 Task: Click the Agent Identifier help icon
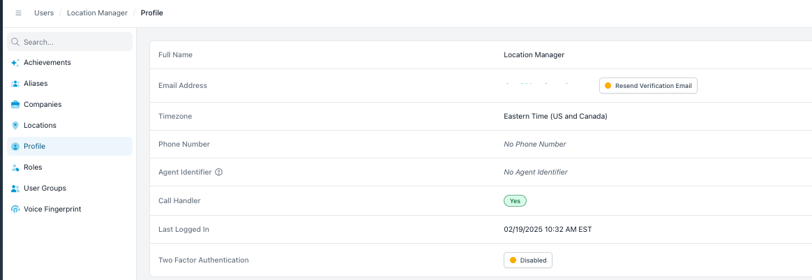218,172
